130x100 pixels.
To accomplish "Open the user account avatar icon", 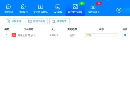I will [x=119, y=10].
